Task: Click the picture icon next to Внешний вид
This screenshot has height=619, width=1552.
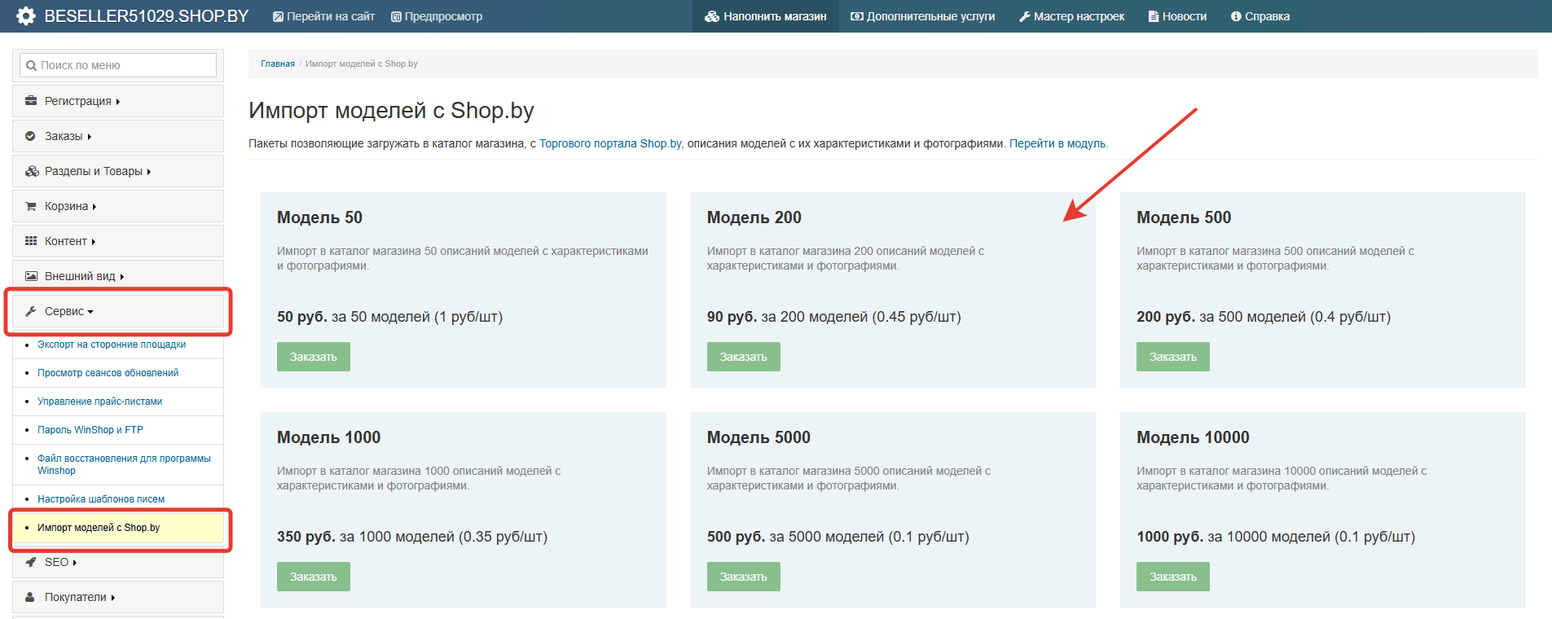Action: point(31,276)
